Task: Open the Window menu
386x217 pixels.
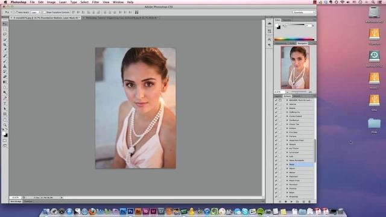Action: [x=118, y=2]
